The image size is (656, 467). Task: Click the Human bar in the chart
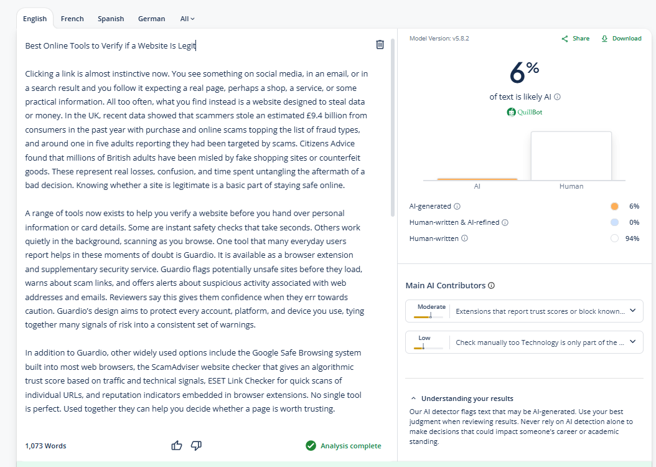pyautogui.click(x=571, y=156)
